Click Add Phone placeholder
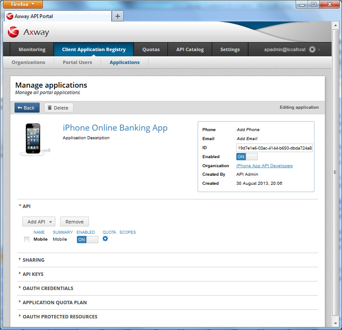The width and height of the screenshot is (342, 330). (x=248, y=130)
